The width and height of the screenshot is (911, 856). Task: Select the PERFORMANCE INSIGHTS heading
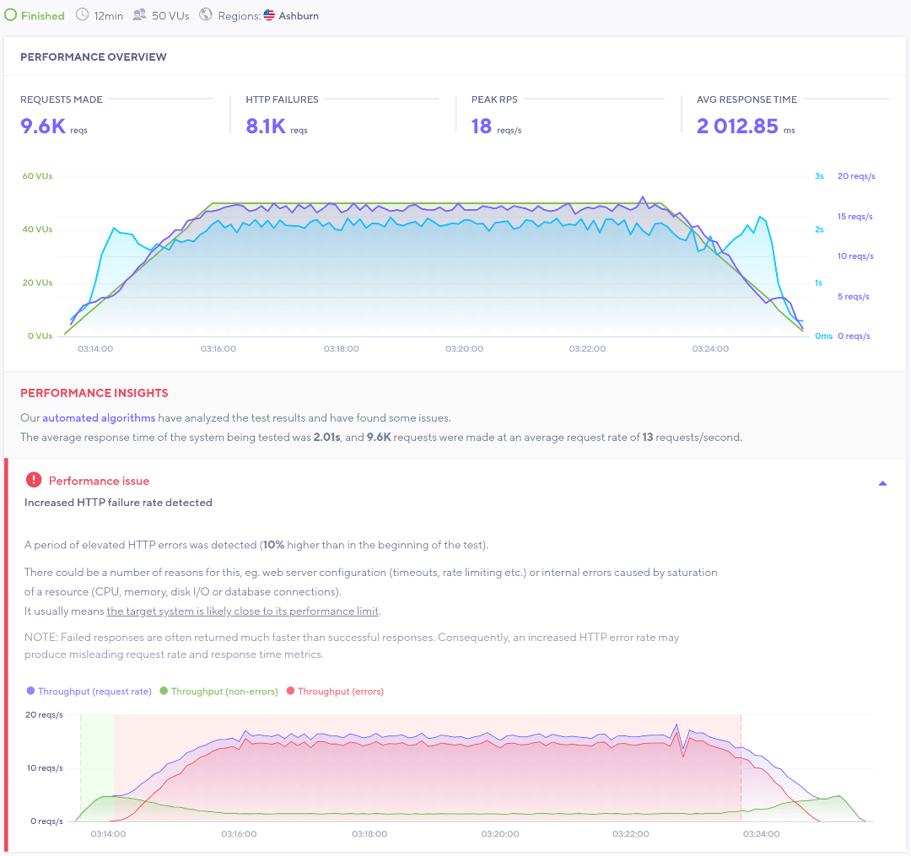[94, 393]
